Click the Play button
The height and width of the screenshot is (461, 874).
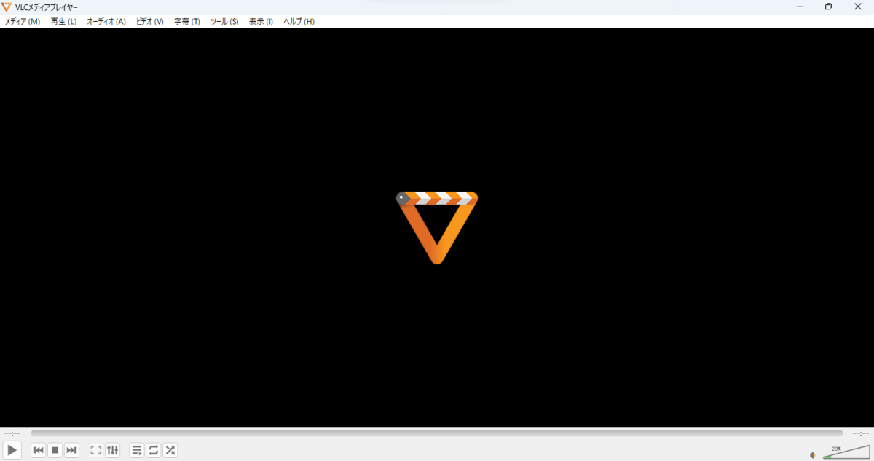(12, 449)
